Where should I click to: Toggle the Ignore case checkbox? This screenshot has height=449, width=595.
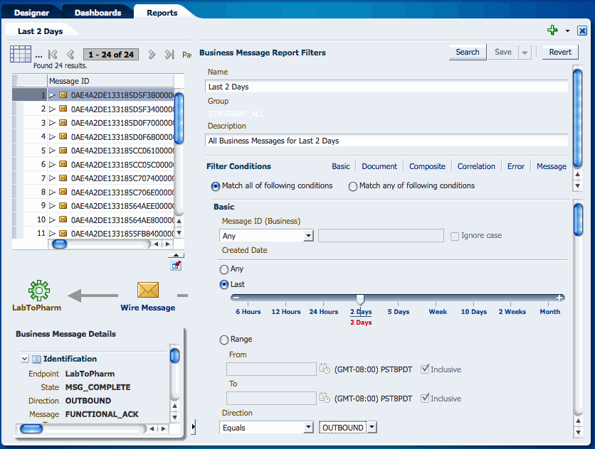click(455, 237)
